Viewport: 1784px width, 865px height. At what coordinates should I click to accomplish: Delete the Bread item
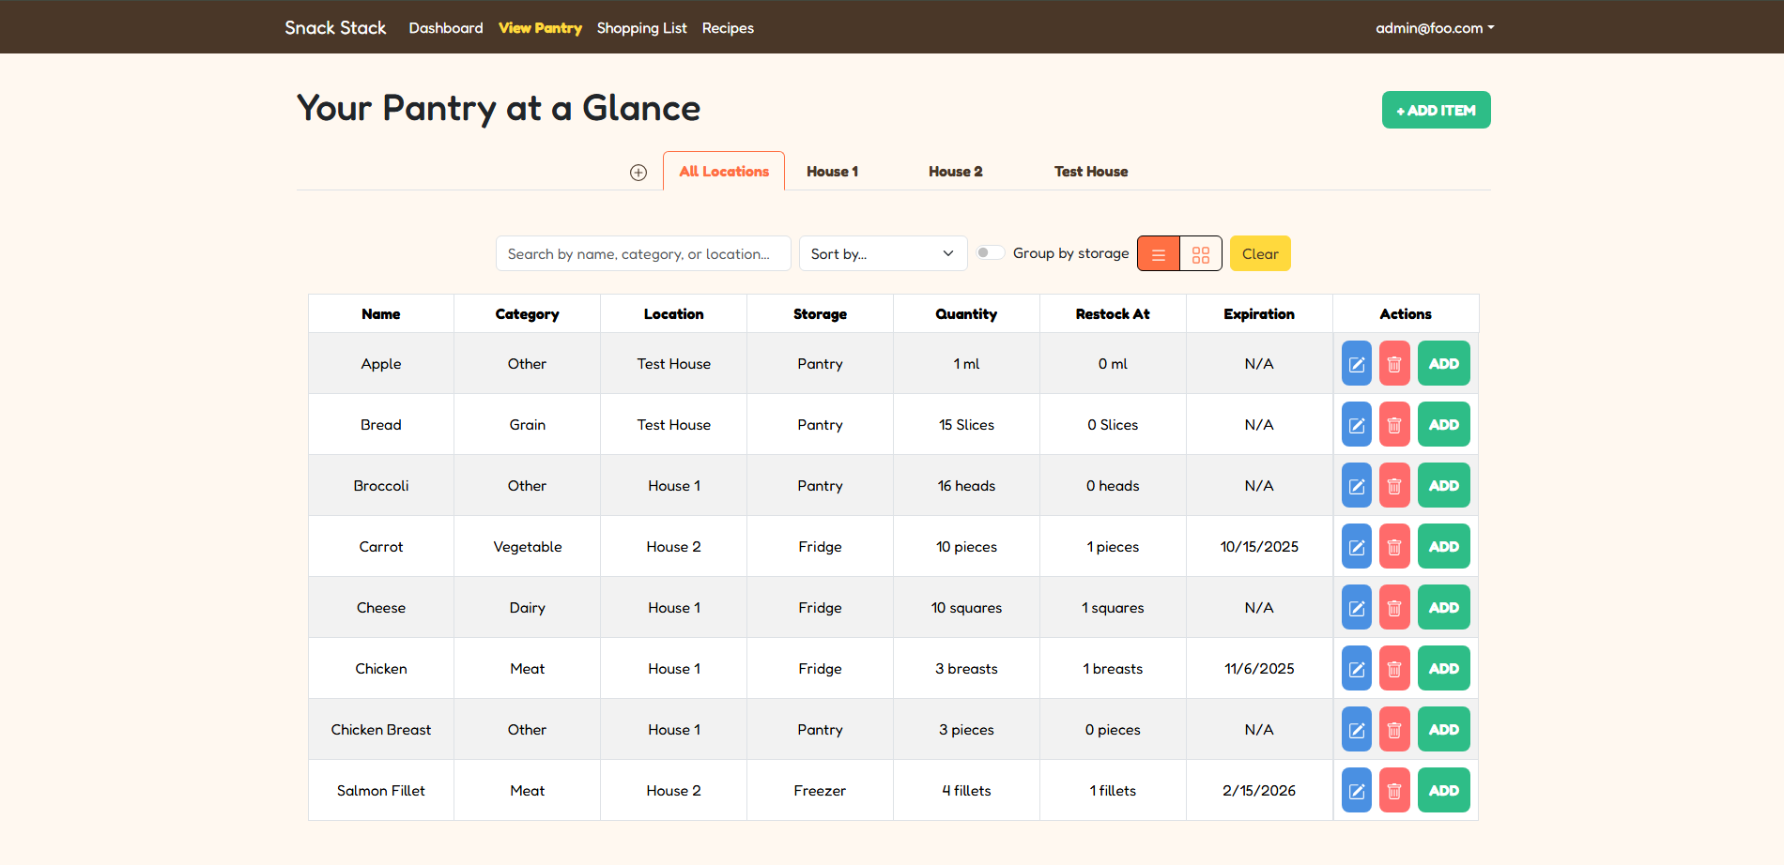tap(1394, 424)
